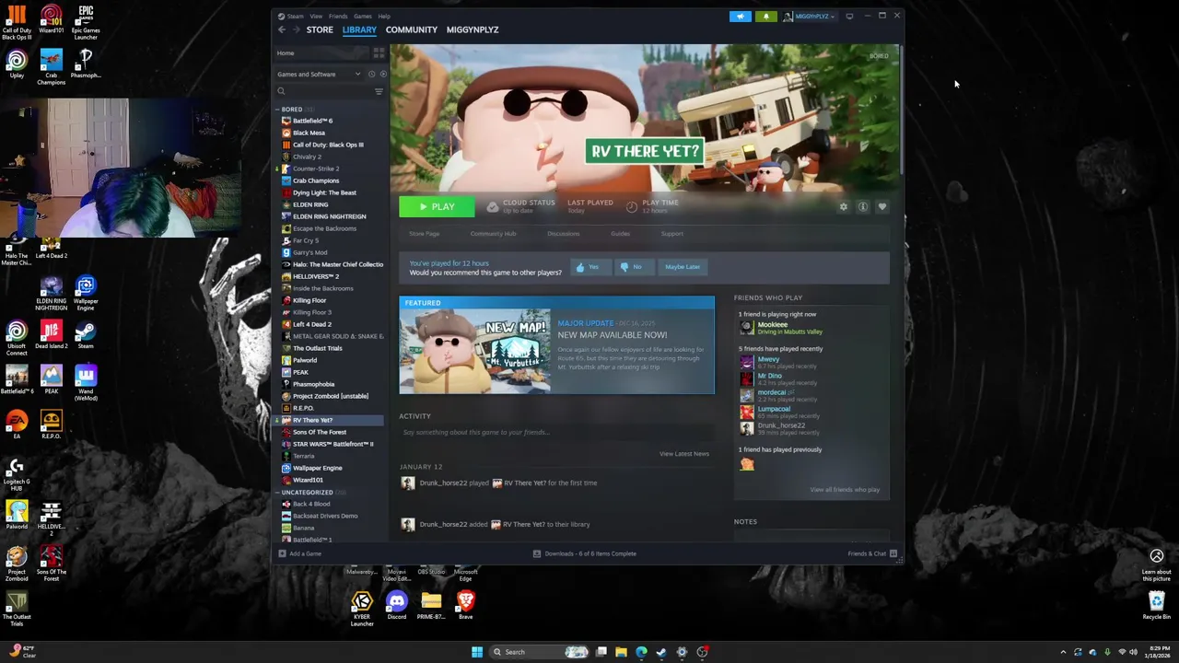1179x663 pixels.
Task: Click the Cloud Status icon
Action: pyautogui.click(x=493, y=206)
